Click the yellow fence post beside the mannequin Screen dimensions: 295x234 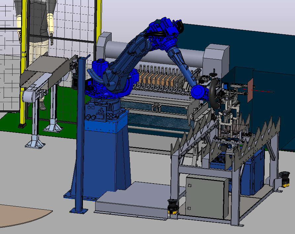coord(23,64)
